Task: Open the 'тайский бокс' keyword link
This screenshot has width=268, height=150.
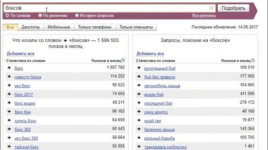Action: coord(26,147)
